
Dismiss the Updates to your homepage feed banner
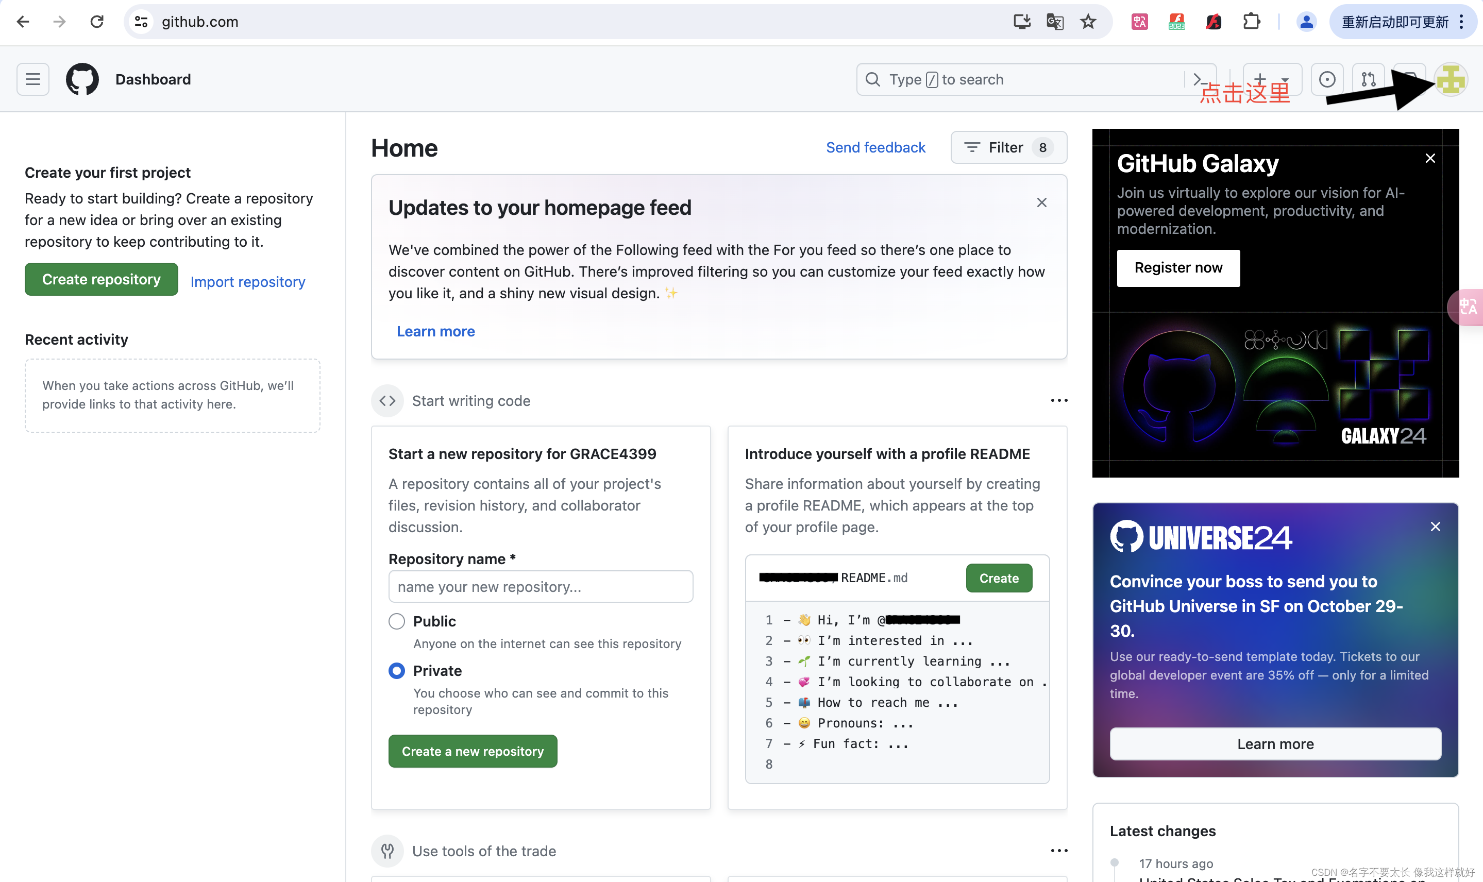(x=1041, y=202)
